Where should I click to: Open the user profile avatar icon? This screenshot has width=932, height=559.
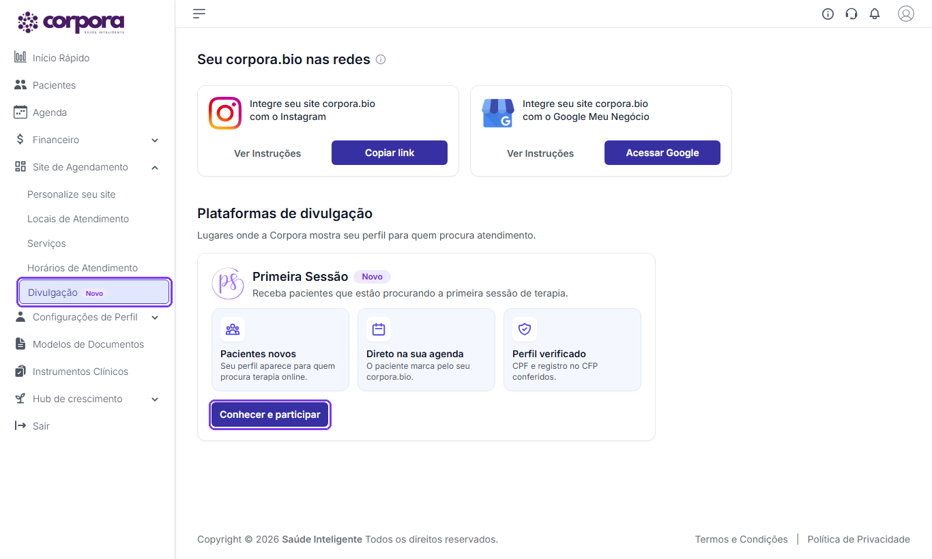pyautogui.click(x=905, y=14)
